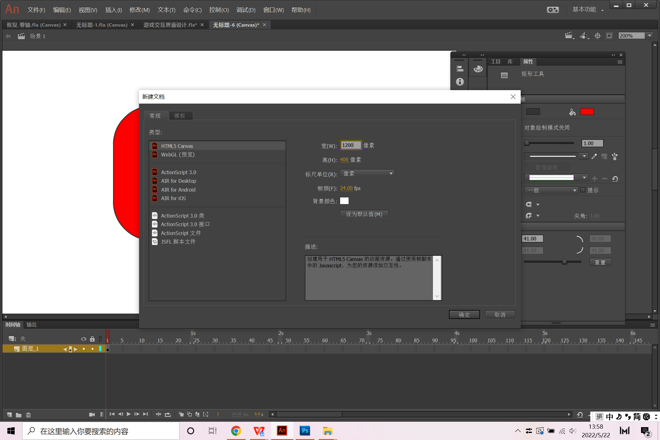
Task: Open the color palette panel icon
Action: point(478,69)
